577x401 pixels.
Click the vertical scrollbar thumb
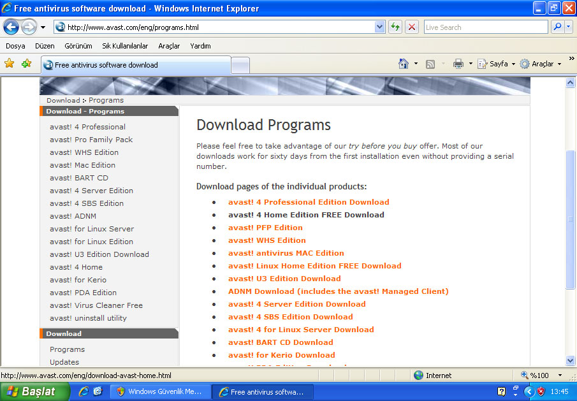(x=570, y=220)
